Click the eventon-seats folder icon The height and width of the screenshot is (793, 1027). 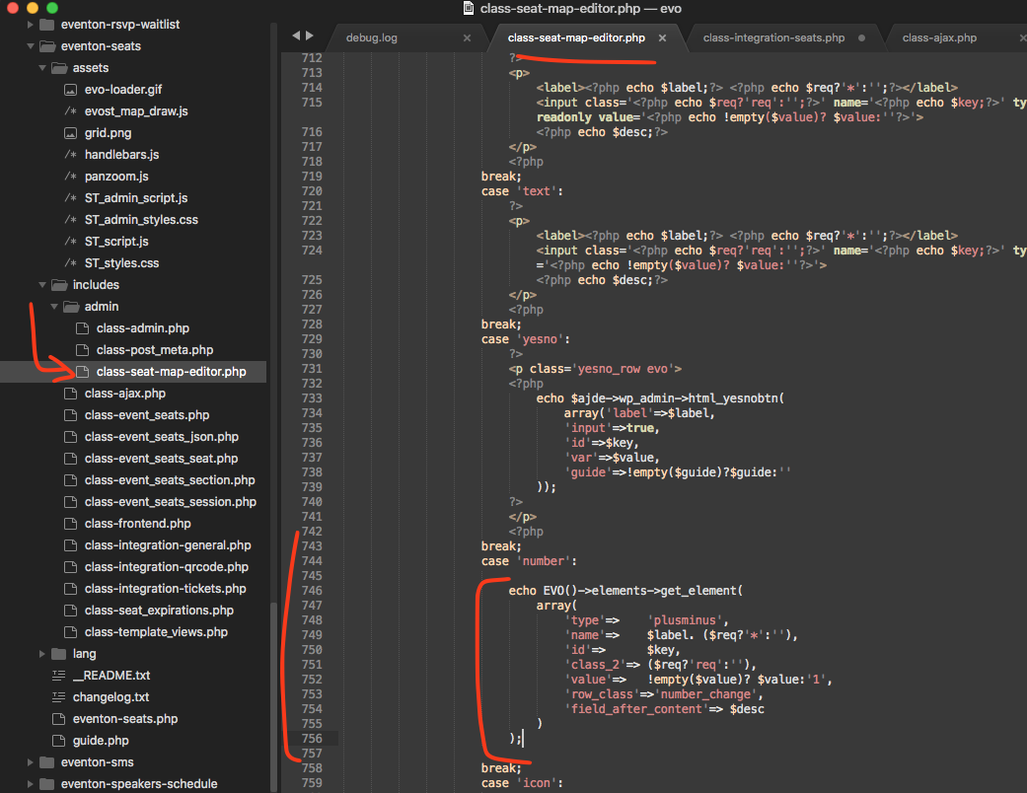coord(46,46)
